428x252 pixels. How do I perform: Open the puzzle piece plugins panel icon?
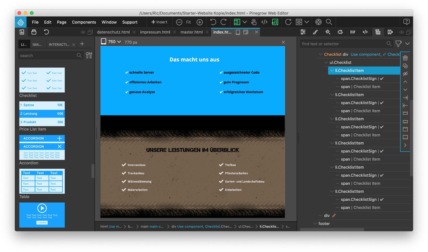click(x=390, y=32)
